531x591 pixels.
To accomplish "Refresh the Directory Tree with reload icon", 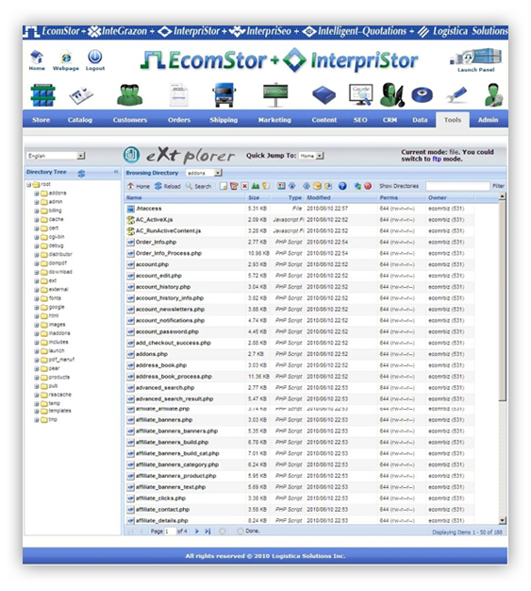I will (x=81, y=173).
